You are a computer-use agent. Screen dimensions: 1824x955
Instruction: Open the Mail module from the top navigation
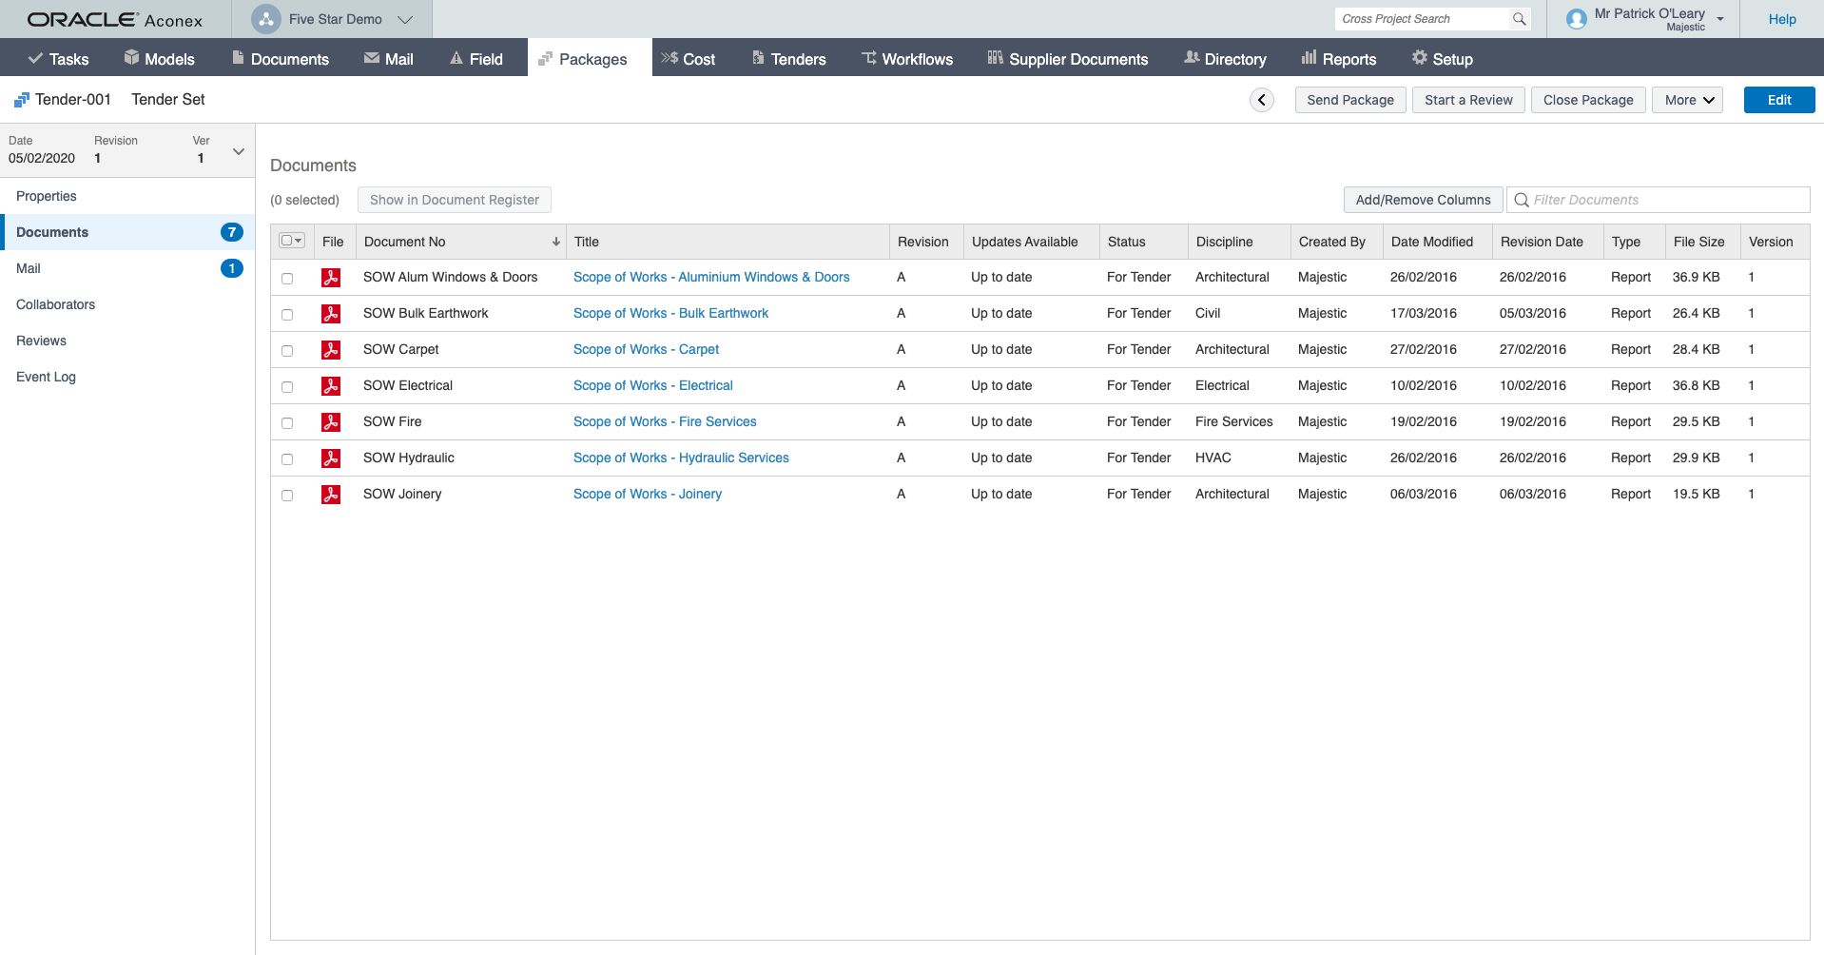(389, 58)
